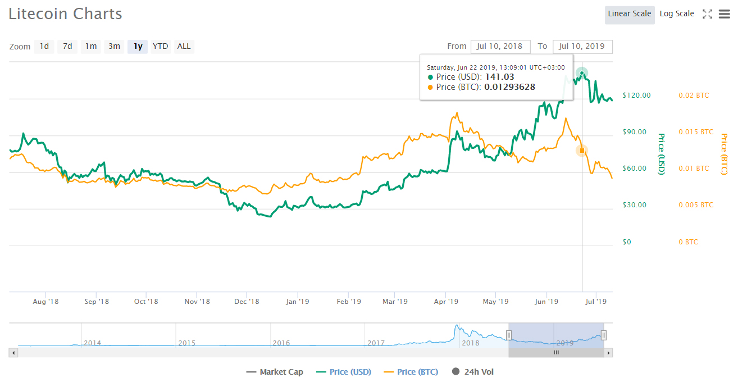Click the green USD price peak marker

(x=582, y=74)
